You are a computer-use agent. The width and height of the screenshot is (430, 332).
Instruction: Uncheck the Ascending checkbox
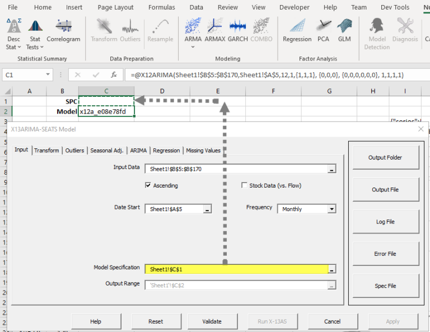coord(148,185)
